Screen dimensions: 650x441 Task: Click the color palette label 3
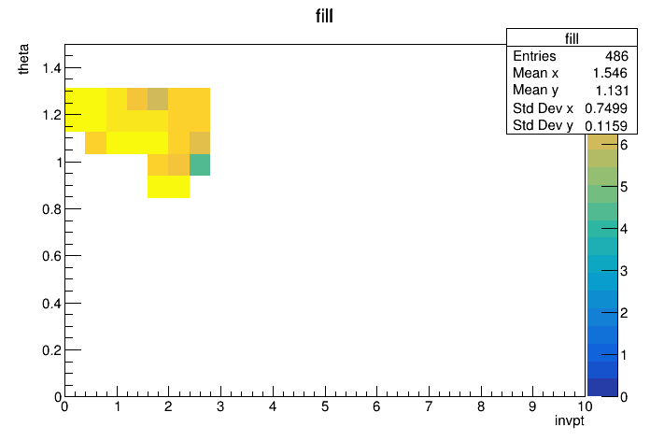(624, 271)
